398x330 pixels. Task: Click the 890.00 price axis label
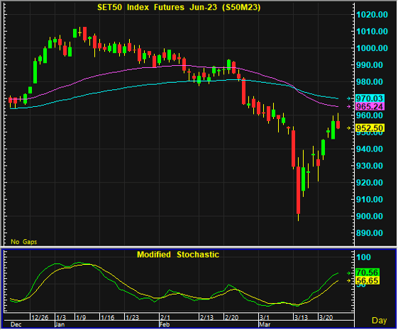pyautogui.click(x=370, y=233)
